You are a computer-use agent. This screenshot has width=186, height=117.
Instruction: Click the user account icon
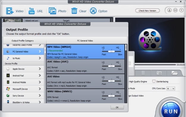(x=169, y=10)
